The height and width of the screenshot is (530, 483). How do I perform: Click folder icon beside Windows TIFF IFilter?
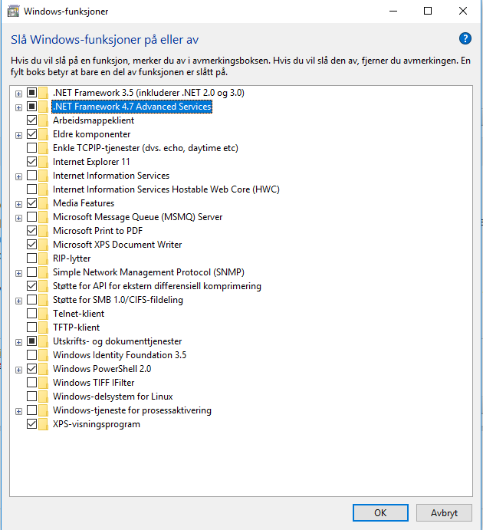click(x=43, y=383)
